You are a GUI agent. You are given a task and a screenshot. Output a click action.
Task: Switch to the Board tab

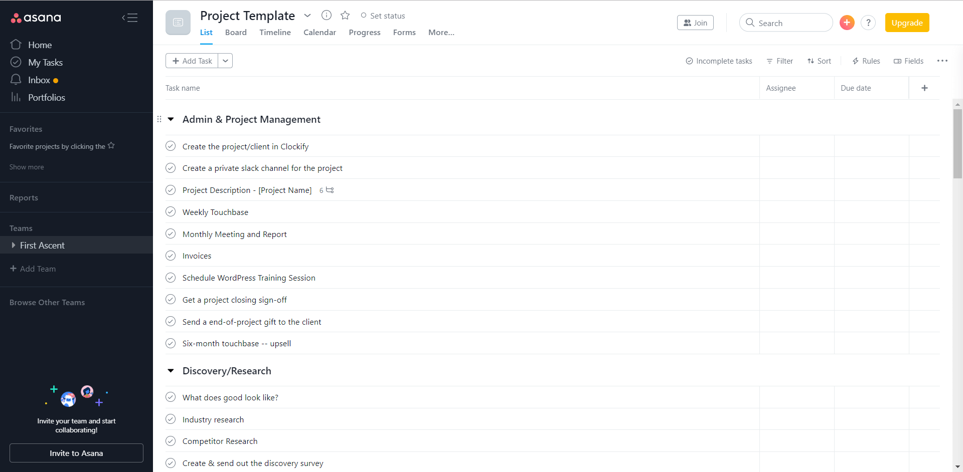pos(236,33)
